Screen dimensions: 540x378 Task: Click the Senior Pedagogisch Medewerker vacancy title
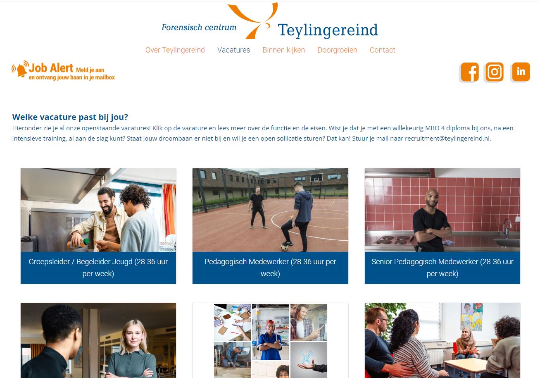coord(442,268)
